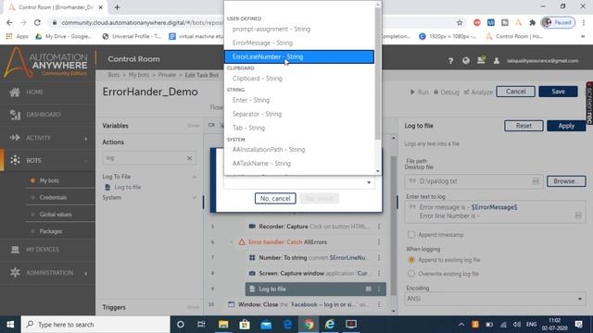Expand the System action group
The height and width of the screenshot is (333, 593).
point(194,197)
